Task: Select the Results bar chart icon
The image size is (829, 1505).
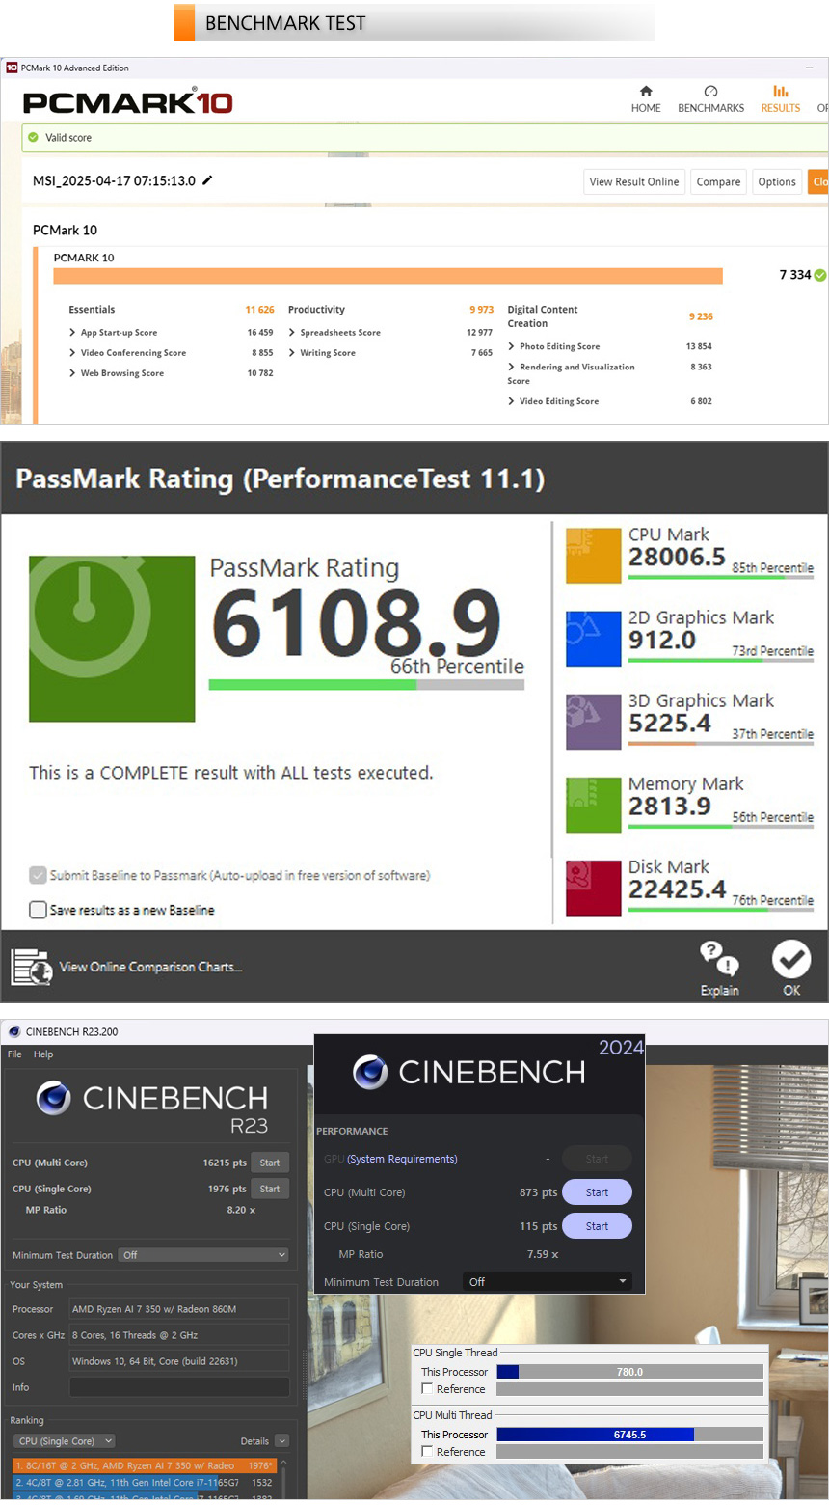Action: (x=780, y=92)
